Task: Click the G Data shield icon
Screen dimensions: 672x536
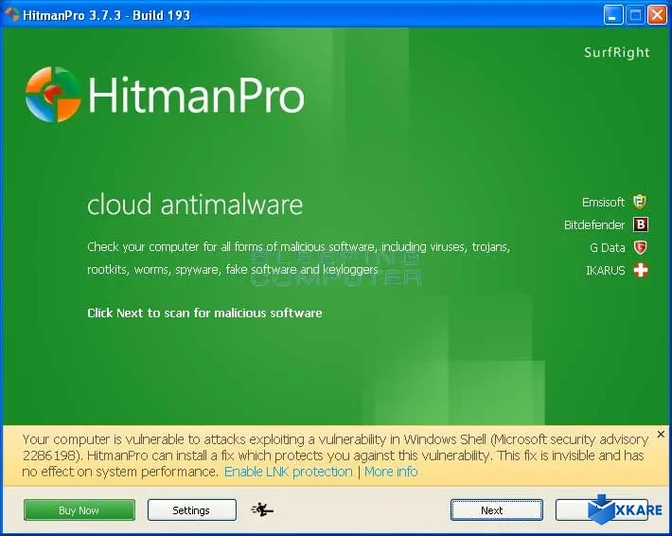Action: point(640,247)
